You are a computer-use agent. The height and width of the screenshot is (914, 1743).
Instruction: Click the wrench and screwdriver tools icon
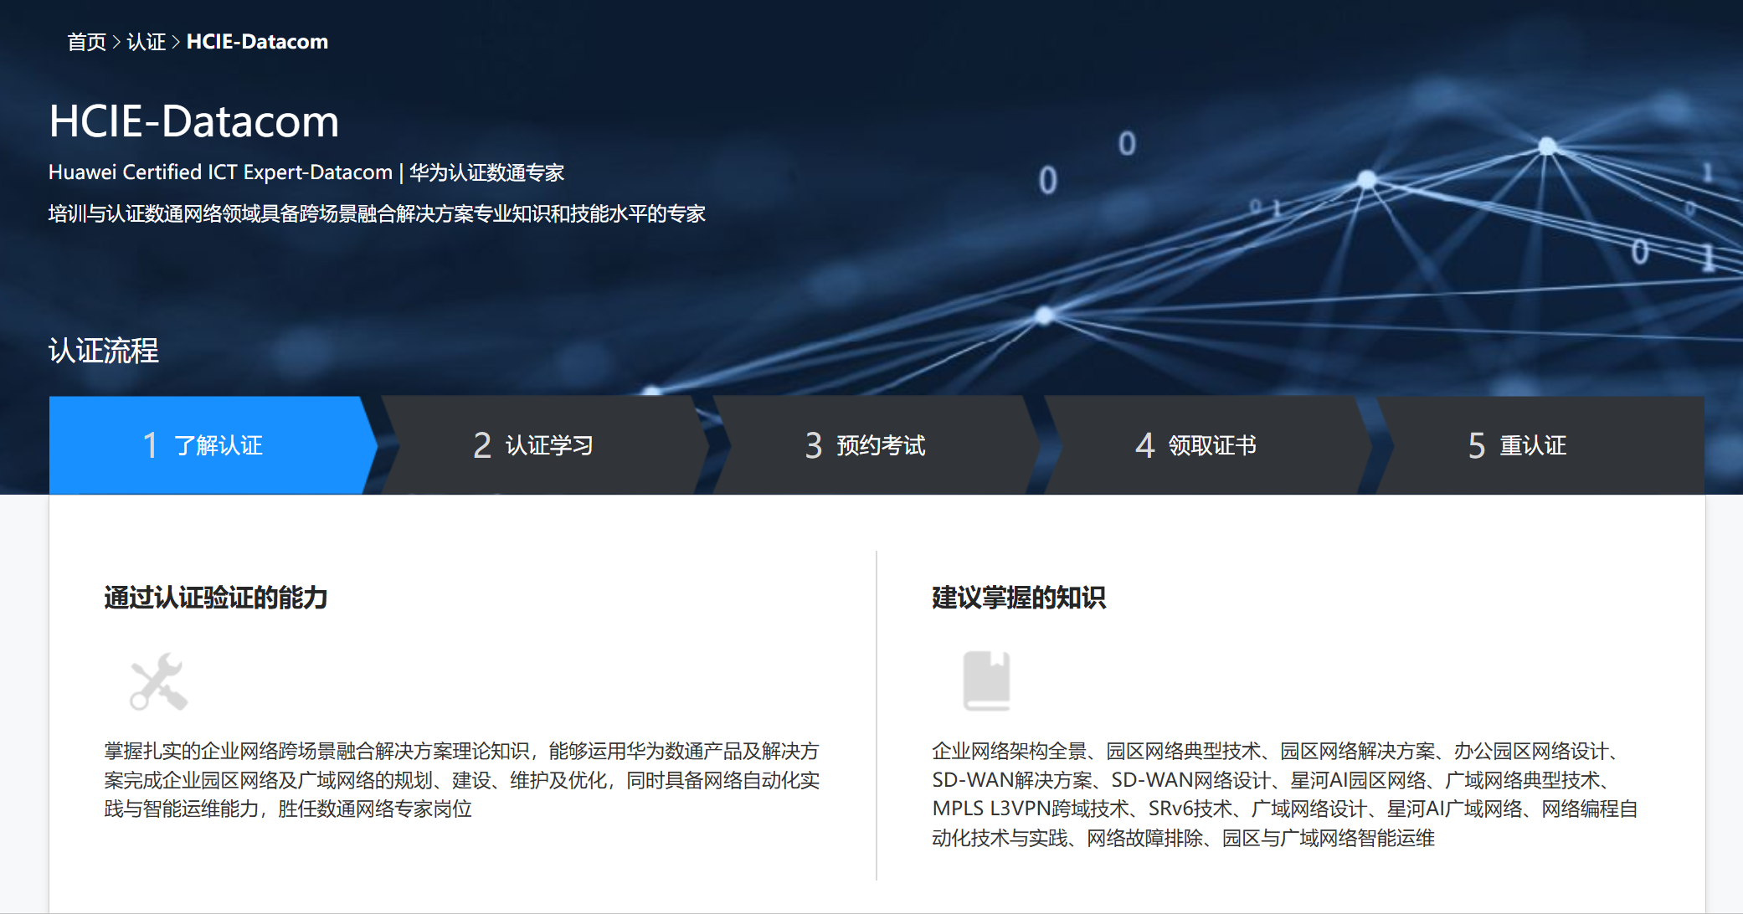point(159,681)
